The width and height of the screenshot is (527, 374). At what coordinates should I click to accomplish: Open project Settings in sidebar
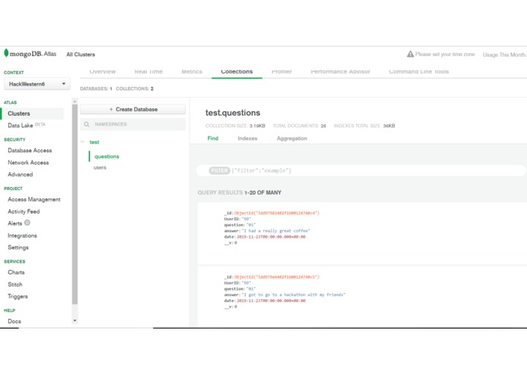pos(18,248)
